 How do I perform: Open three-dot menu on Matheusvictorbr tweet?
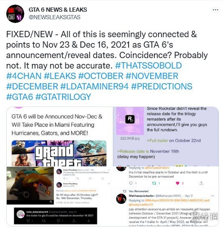coord(212,196)
